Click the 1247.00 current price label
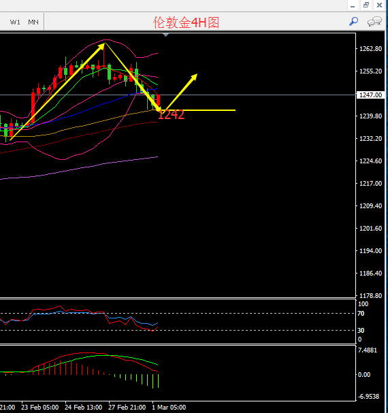388x413 pixels. tap(370, 95)
